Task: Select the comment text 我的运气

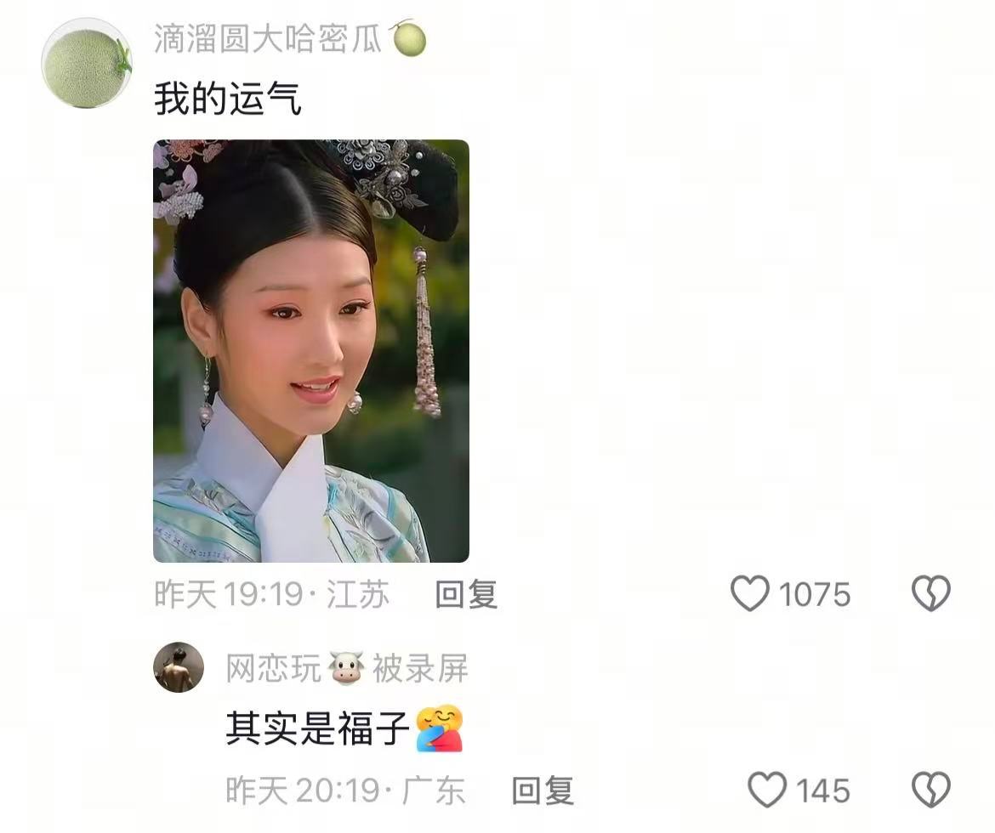Action: [228, 99]
